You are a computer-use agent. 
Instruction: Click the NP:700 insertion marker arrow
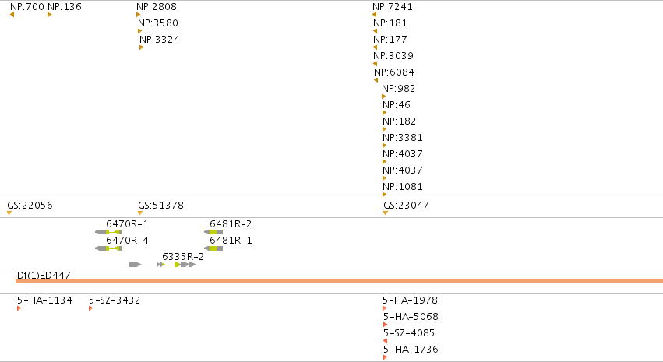(12, 15)
